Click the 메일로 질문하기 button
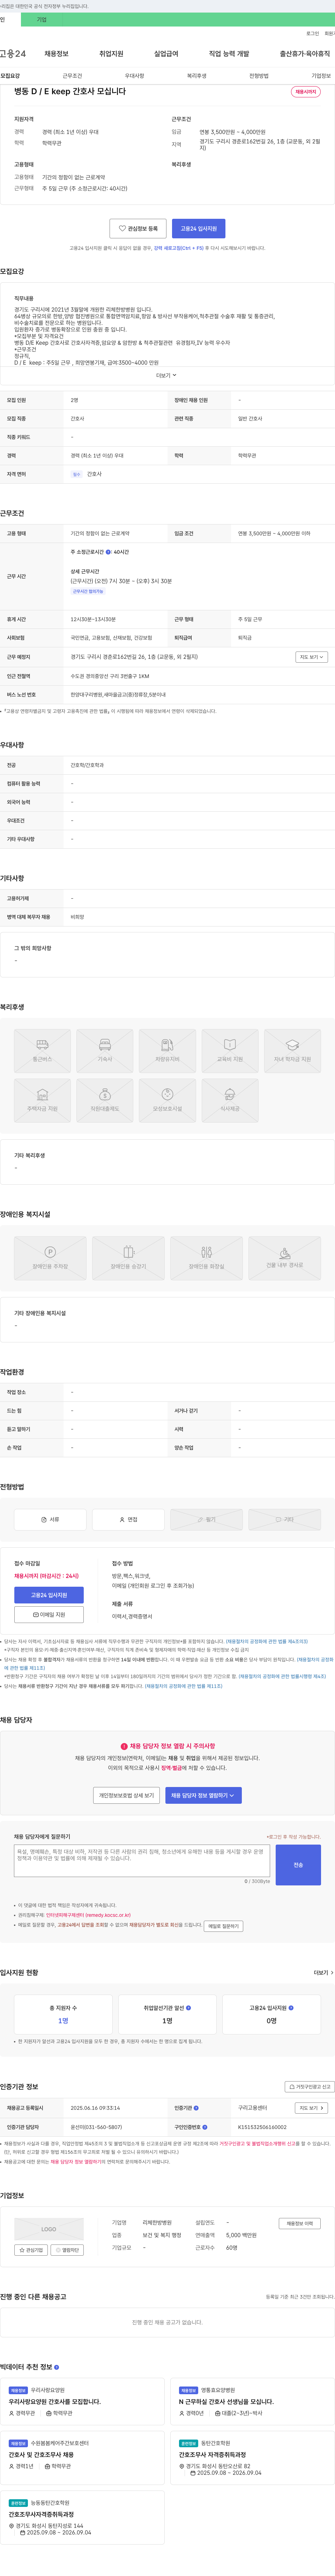The width and height of the screenshot is (335, 2576). pyautogui.click(x=223, y=1926)
